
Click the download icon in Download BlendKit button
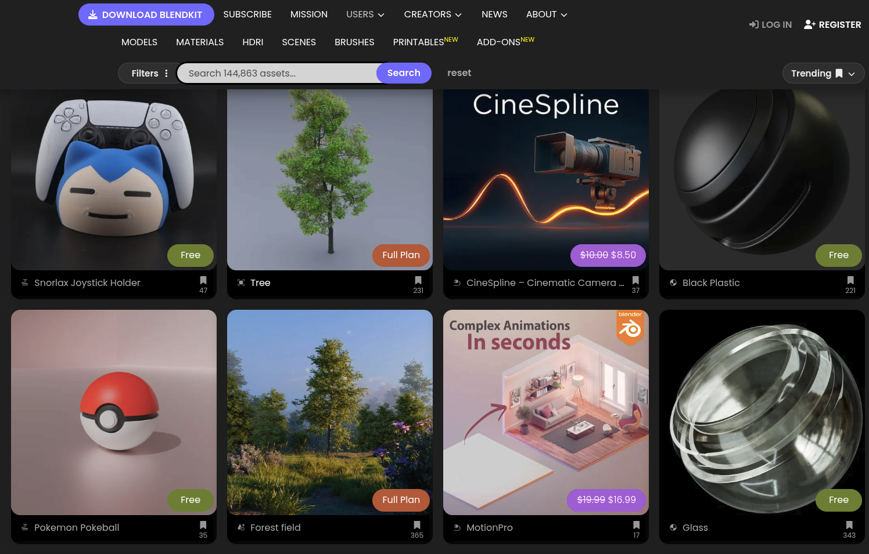pyautogui.click(x=93, y=15)
